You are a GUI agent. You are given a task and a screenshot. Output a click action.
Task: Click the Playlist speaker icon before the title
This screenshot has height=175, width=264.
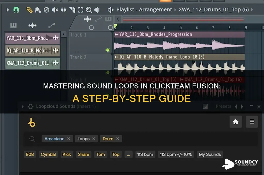[110, 10]
